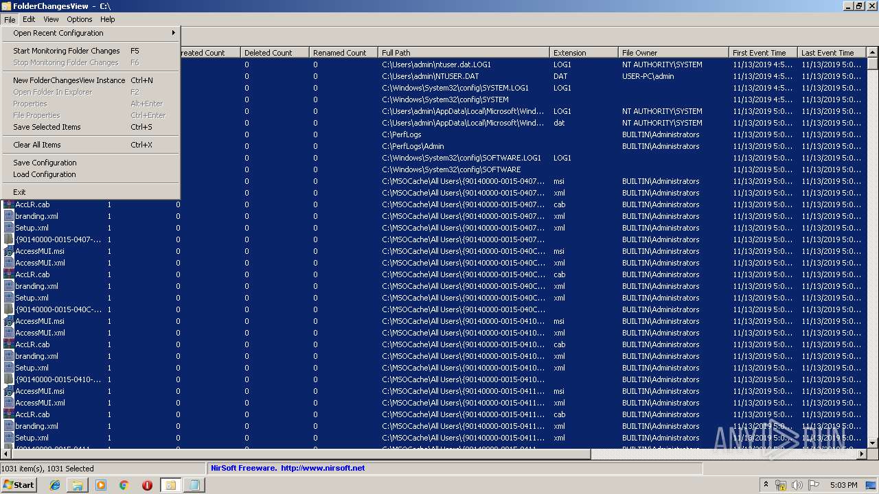Viewport: 879px width, 494px height.
Task: Choose Clear All Items
Action: click(x=90, y=145)
